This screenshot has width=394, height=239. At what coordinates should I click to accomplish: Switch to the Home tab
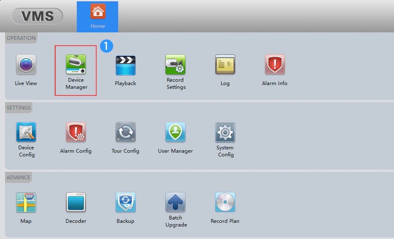point(98,17)
